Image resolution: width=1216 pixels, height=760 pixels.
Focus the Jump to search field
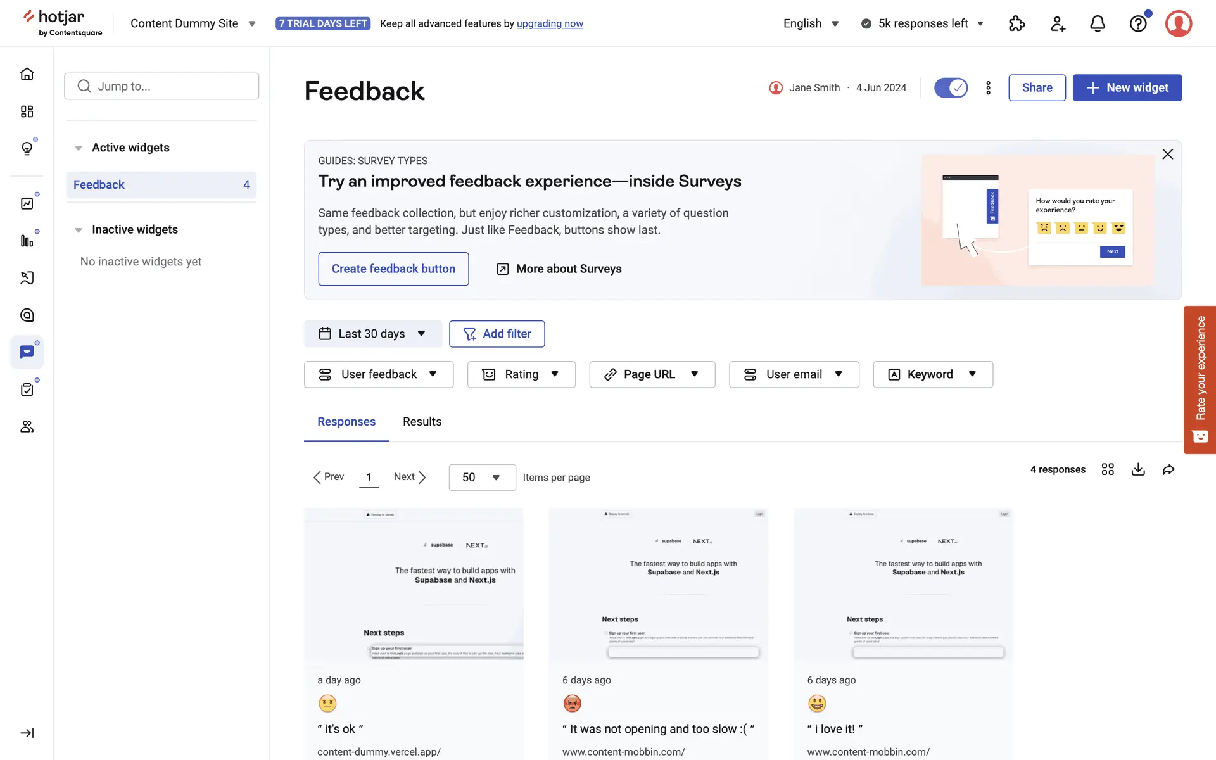point(161,86)
